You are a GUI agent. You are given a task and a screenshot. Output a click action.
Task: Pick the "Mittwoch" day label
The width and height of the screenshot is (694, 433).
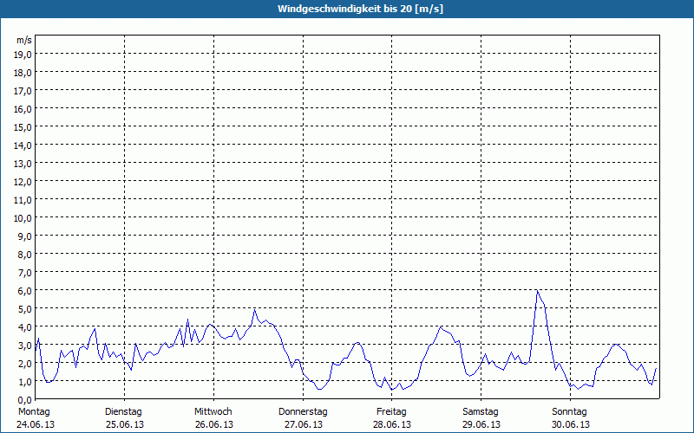tap(213, 411)
